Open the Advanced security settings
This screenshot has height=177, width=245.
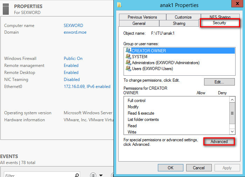click(x=219, y=142)
